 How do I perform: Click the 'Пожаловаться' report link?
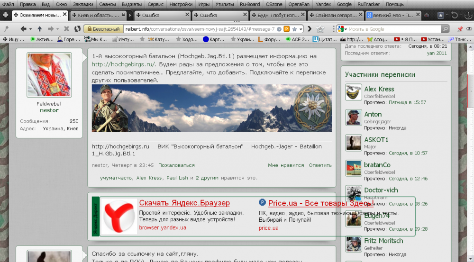pyautogui.click(x=176, y=165)
